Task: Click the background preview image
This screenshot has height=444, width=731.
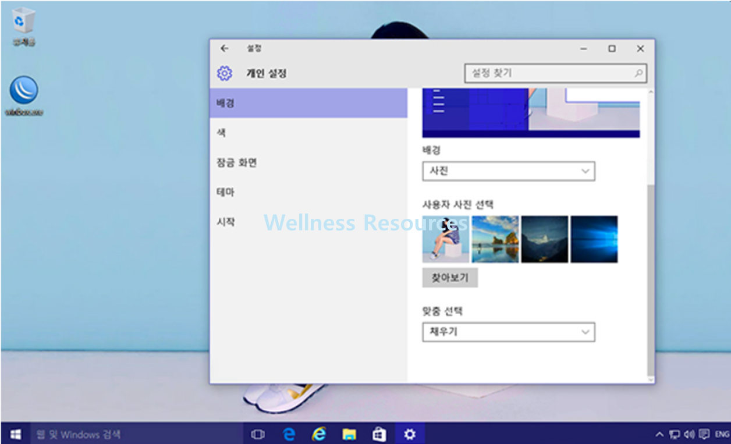Action: point(531,113)
